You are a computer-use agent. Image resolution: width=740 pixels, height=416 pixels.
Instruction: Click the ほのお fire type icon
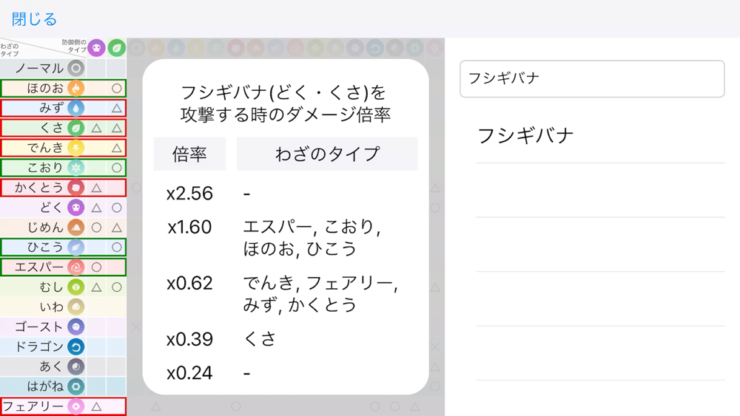pos(75,88)
